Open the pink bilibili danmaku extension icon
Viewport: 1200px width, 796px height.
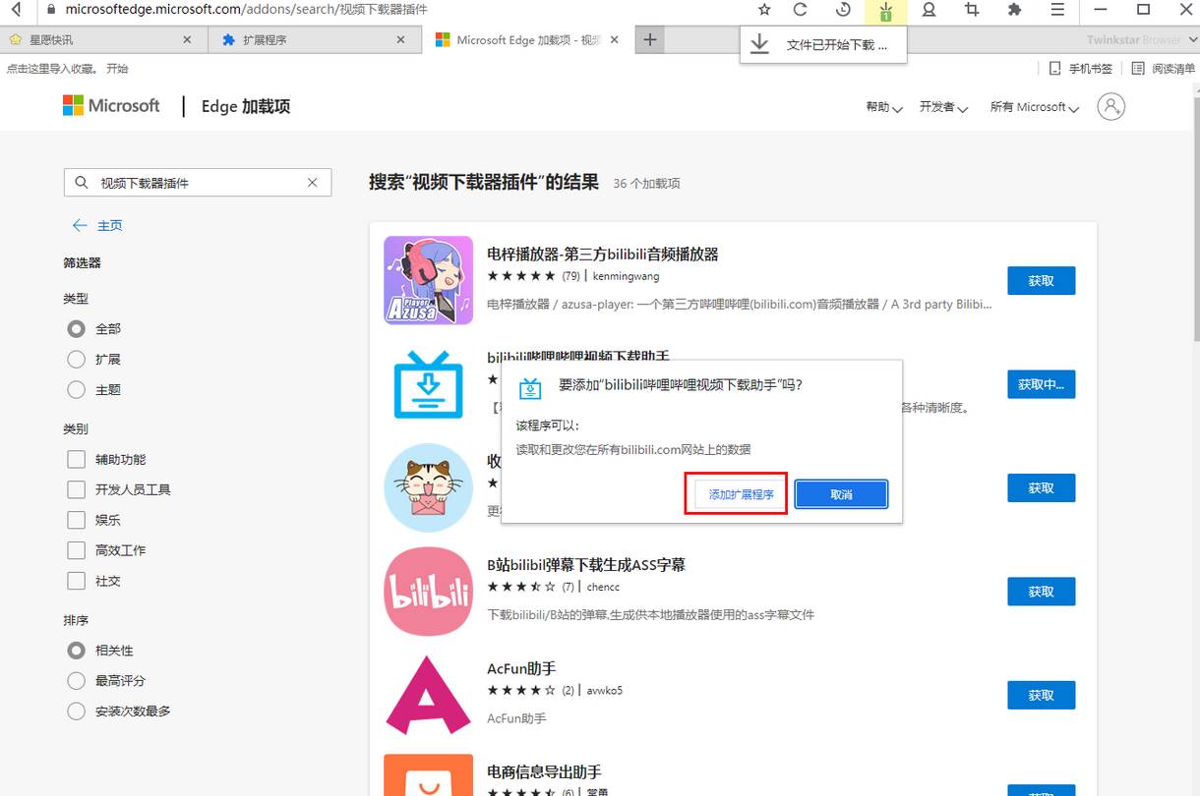coord(428,592)
